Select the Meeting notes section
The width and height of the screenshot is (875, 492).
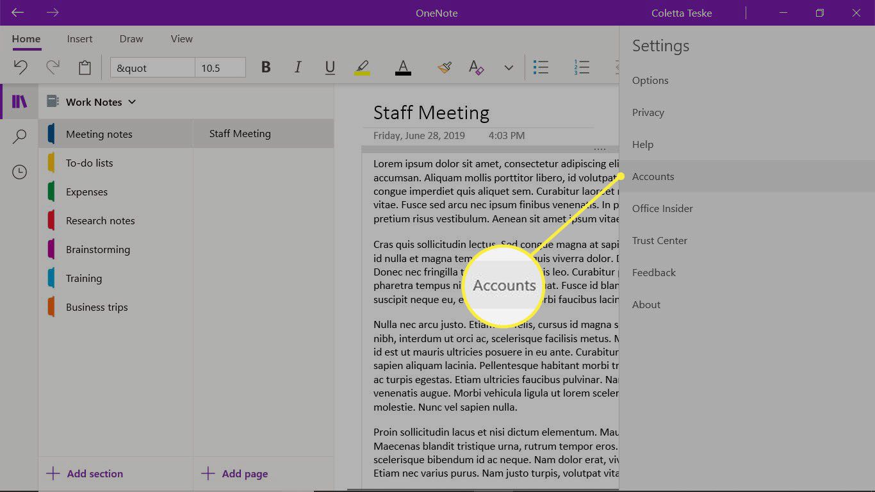(116, 134)
